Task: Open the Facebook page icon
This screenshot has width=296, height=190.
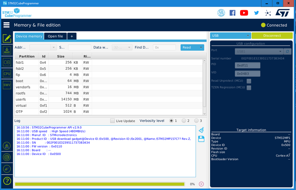Action: [232, 13]
